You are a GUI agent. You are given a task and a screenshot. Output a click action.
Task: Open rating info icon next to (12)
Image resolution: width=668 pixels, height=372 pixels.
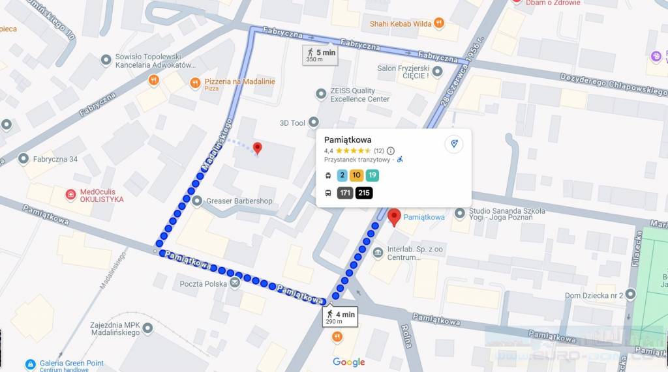pos(391,150)
